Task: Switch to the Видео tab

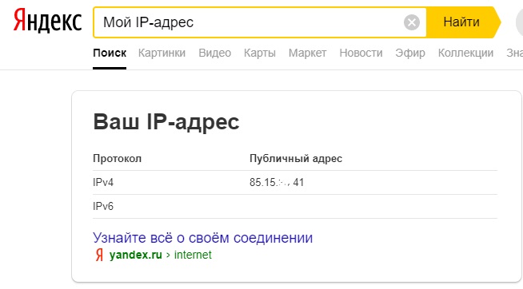Action: pos(215,53)
